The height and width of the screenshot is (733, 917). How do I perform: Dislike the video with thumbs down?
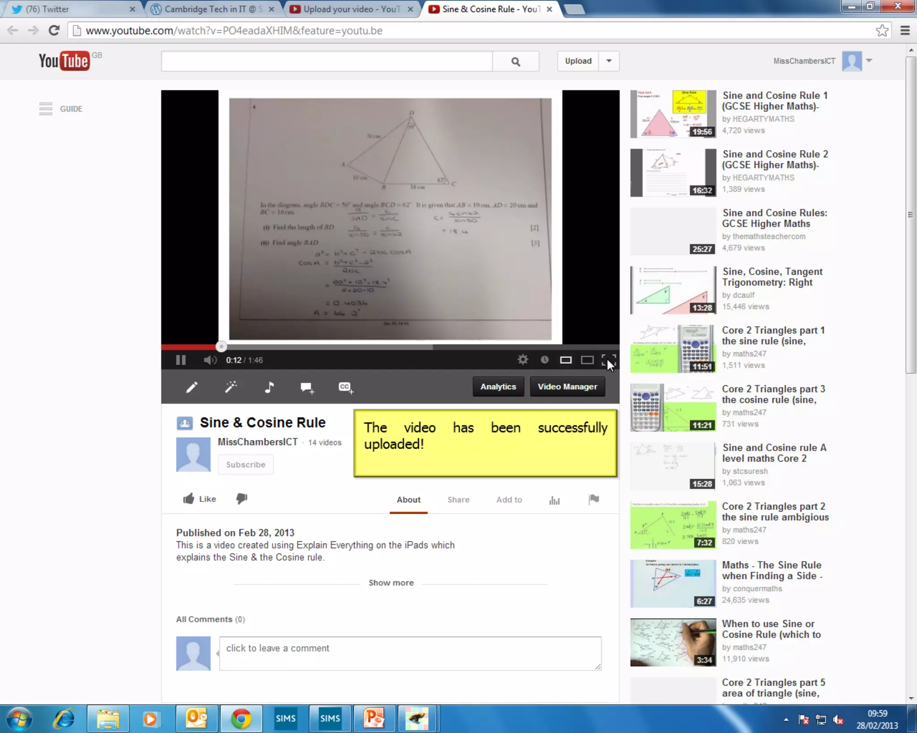point(241,499)
